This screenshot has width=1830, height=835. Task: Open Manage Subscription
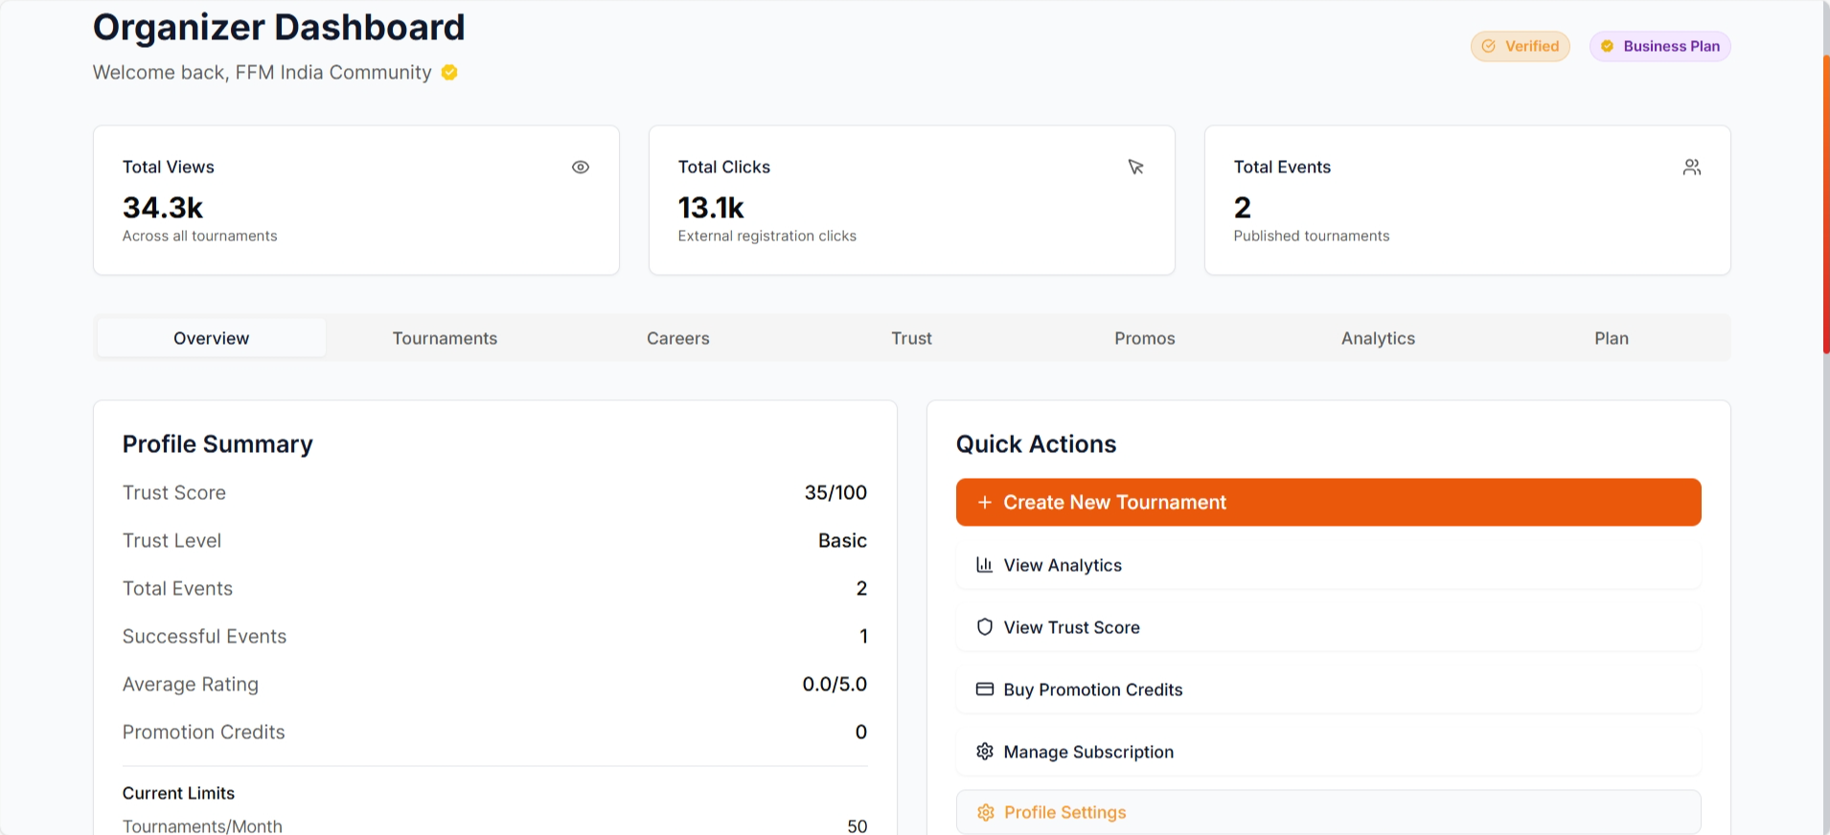point(1329,752)
